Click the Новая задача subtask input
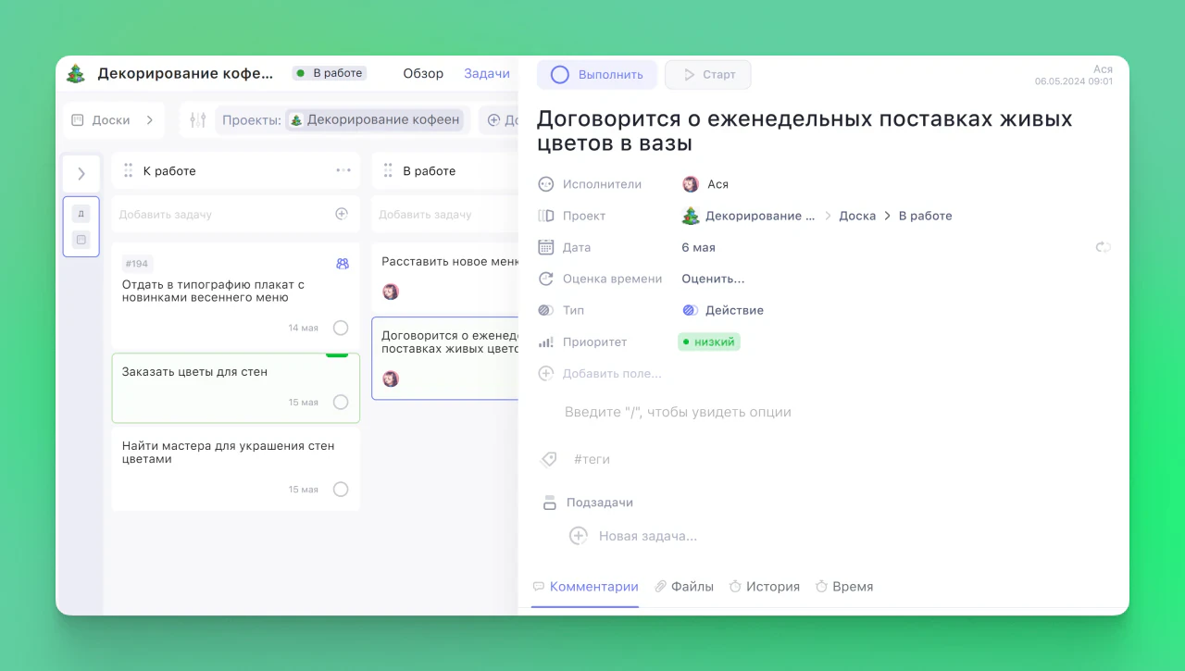The image size is (1185, 671). click(647, 536)
